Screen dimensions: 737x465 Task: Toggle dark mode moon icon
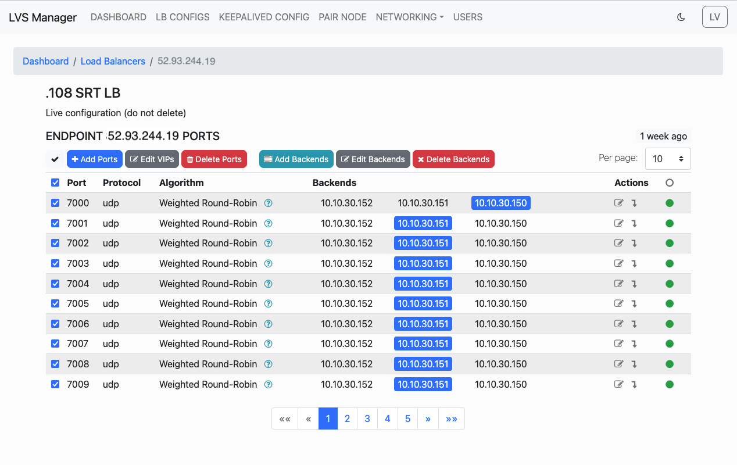(681, 17)
